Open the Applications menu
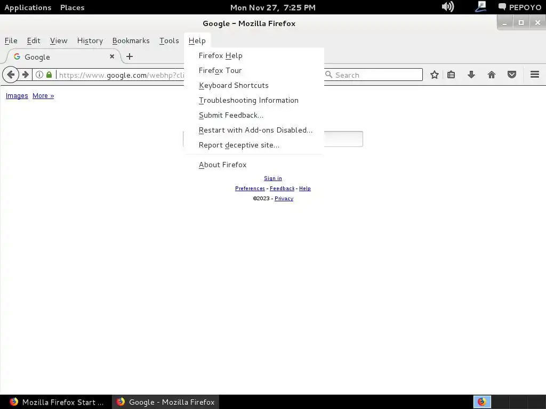 tap(28, 7)
